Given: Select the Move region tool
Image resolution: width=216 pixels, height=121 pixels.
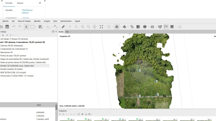Looking at the screenshot, I should tap(40, 27).
